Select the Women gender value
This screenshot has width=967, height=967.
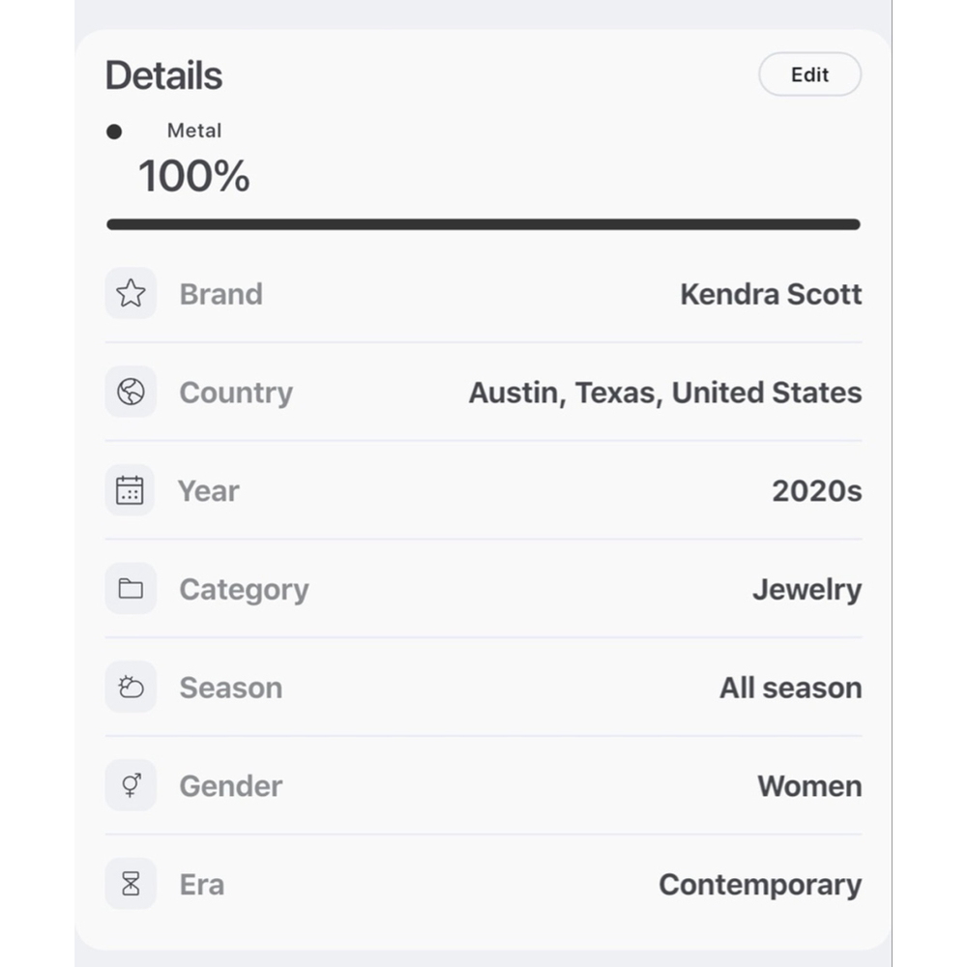[x=809, y=786]
